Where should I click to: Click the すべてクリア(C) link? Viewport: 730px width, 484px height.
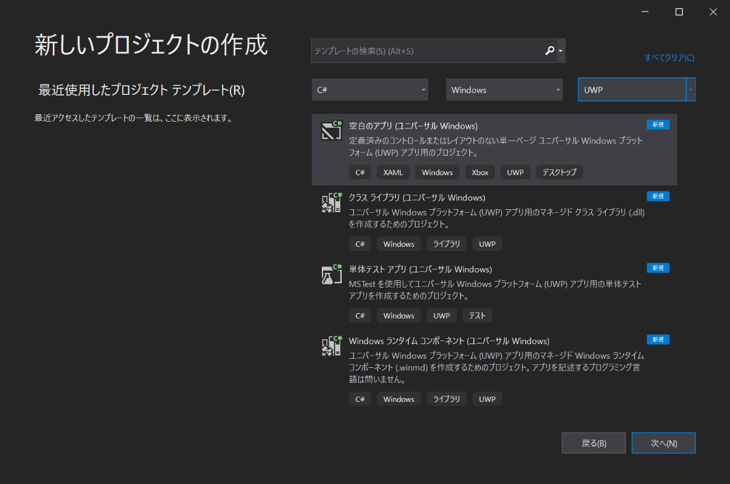[x=669, y=58]
